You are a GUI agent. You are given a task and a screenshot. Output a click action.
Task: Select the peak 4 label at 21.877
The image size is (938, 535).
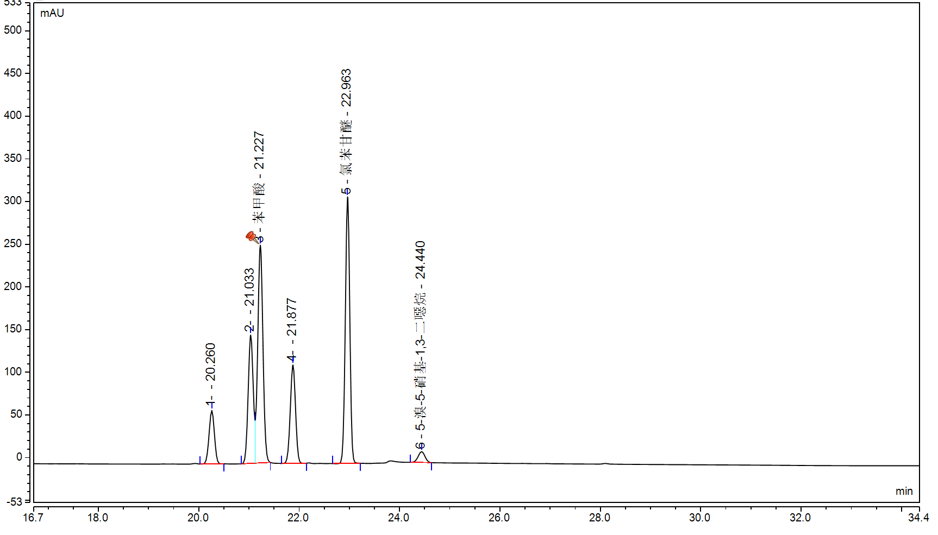coord(292,329)
